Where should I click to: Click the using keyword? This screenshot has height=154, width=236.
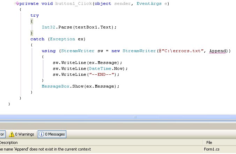tap(49, 51)
